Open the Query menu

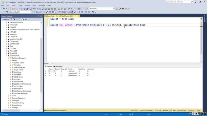tap(20, 5)
